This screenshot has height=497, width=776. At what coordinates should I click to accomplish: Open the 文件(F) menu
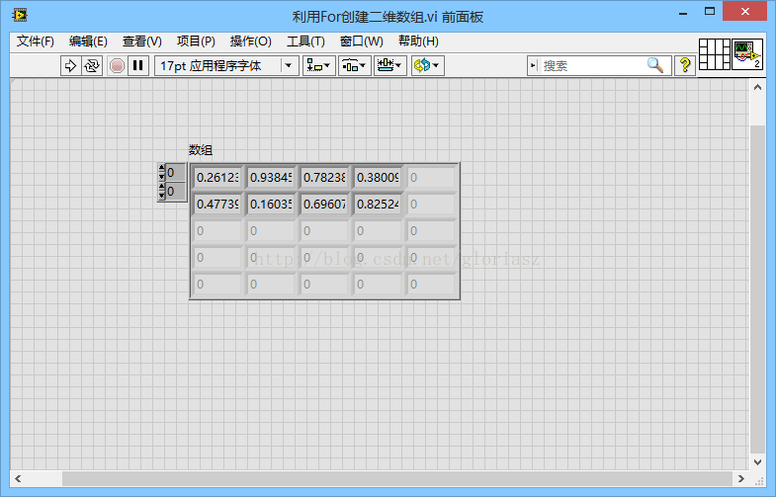pyautogui.click(x=36, y=41)
